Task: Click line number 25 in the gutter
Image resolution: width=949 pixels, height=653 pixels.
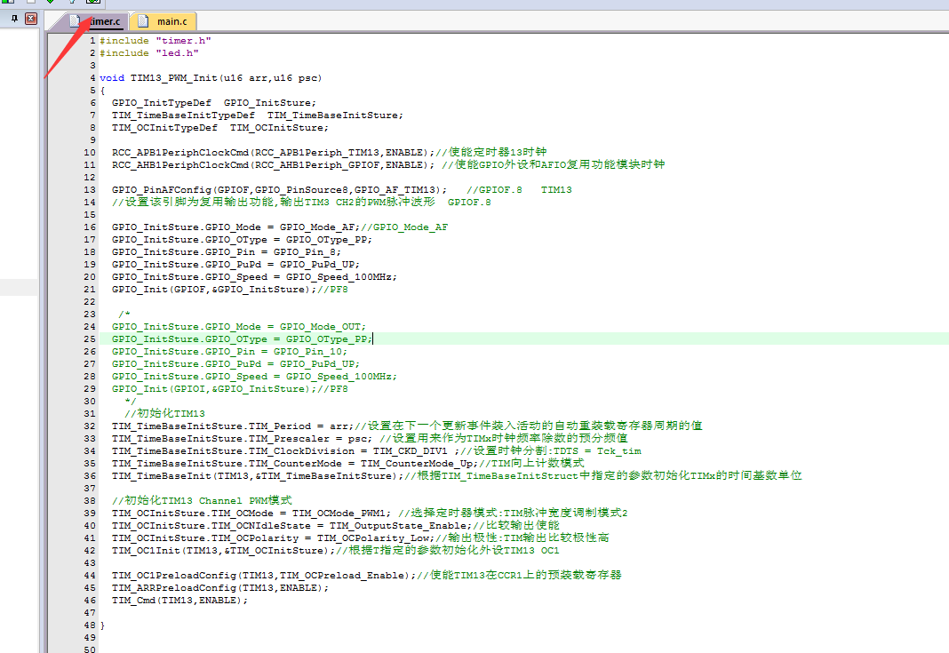Action: 90,339
